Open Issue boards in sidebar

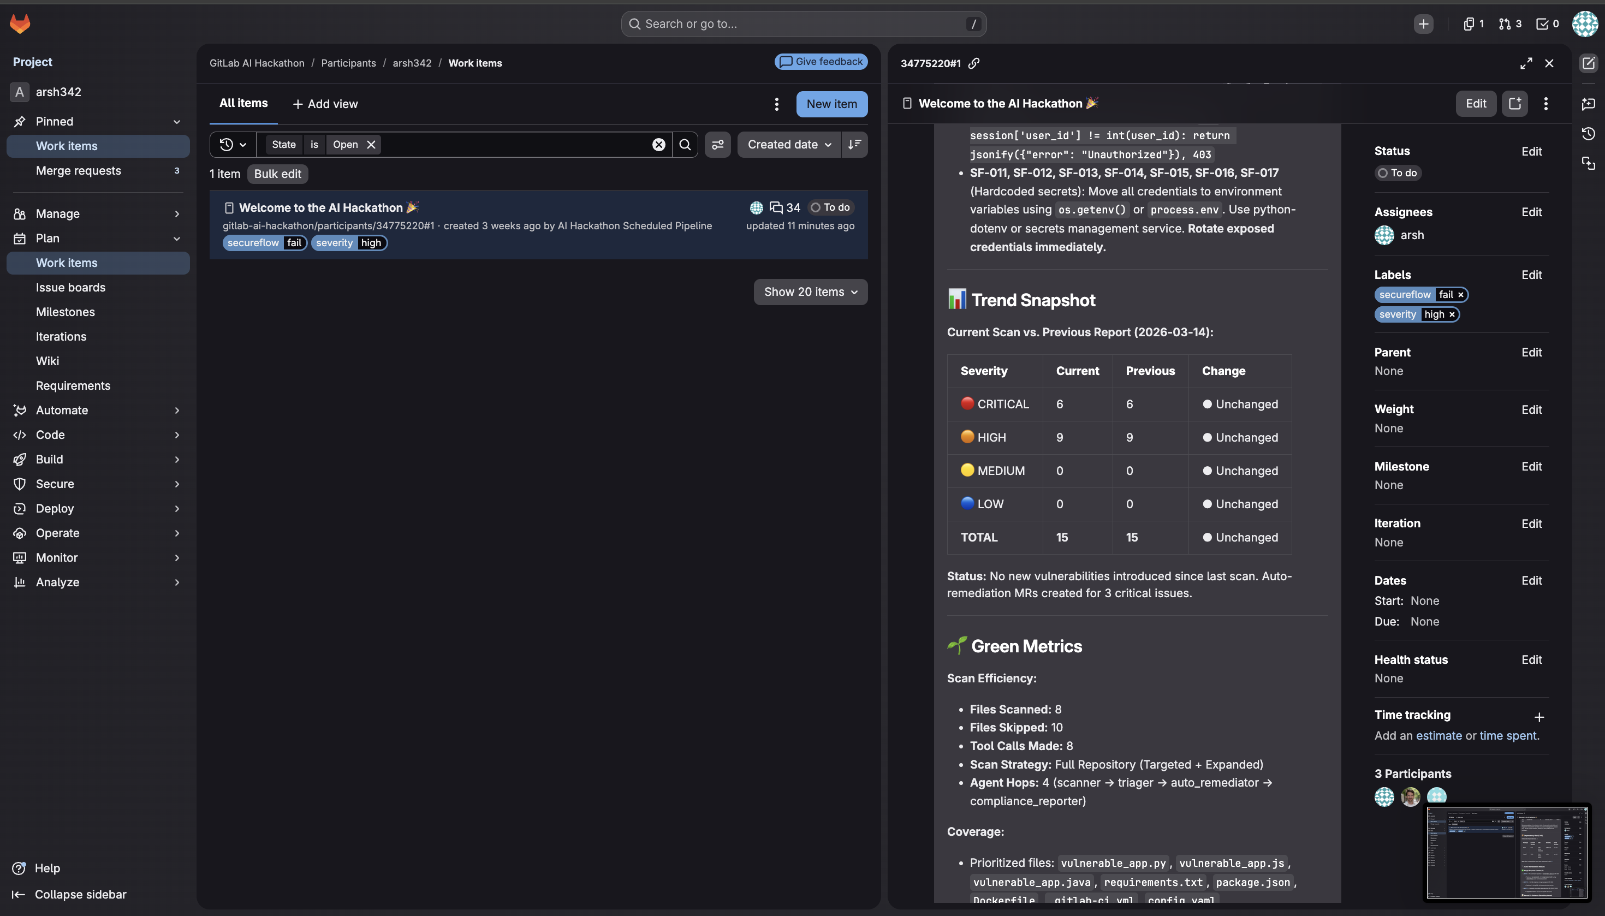click(70, 288)
